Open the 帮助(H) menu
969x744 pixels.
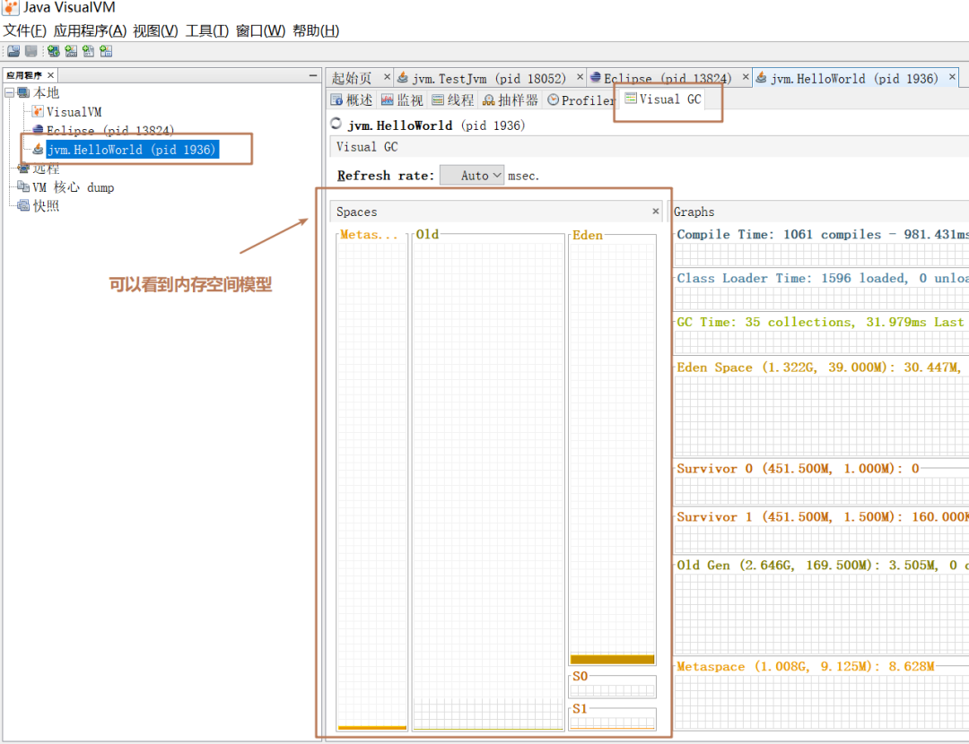pyautogui.click(x=316, y=30)
